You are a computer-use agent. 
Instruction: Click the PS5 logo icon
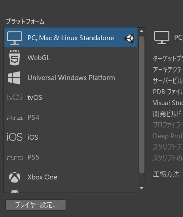pyautogui.click(x=15, y=158)
